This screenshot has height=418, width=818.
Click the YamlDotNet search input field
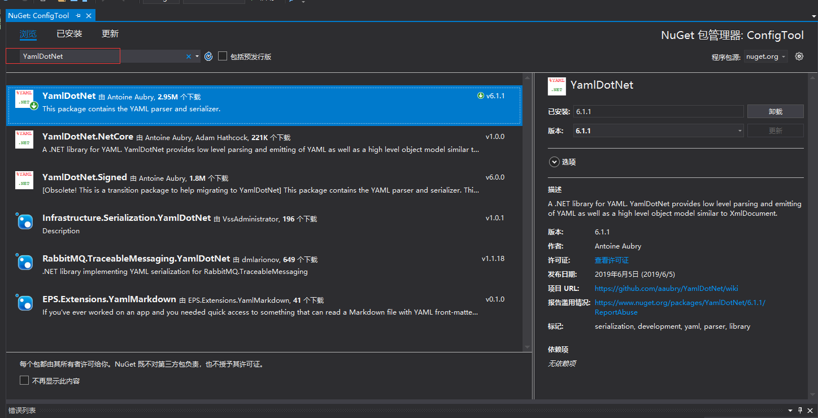102,56
